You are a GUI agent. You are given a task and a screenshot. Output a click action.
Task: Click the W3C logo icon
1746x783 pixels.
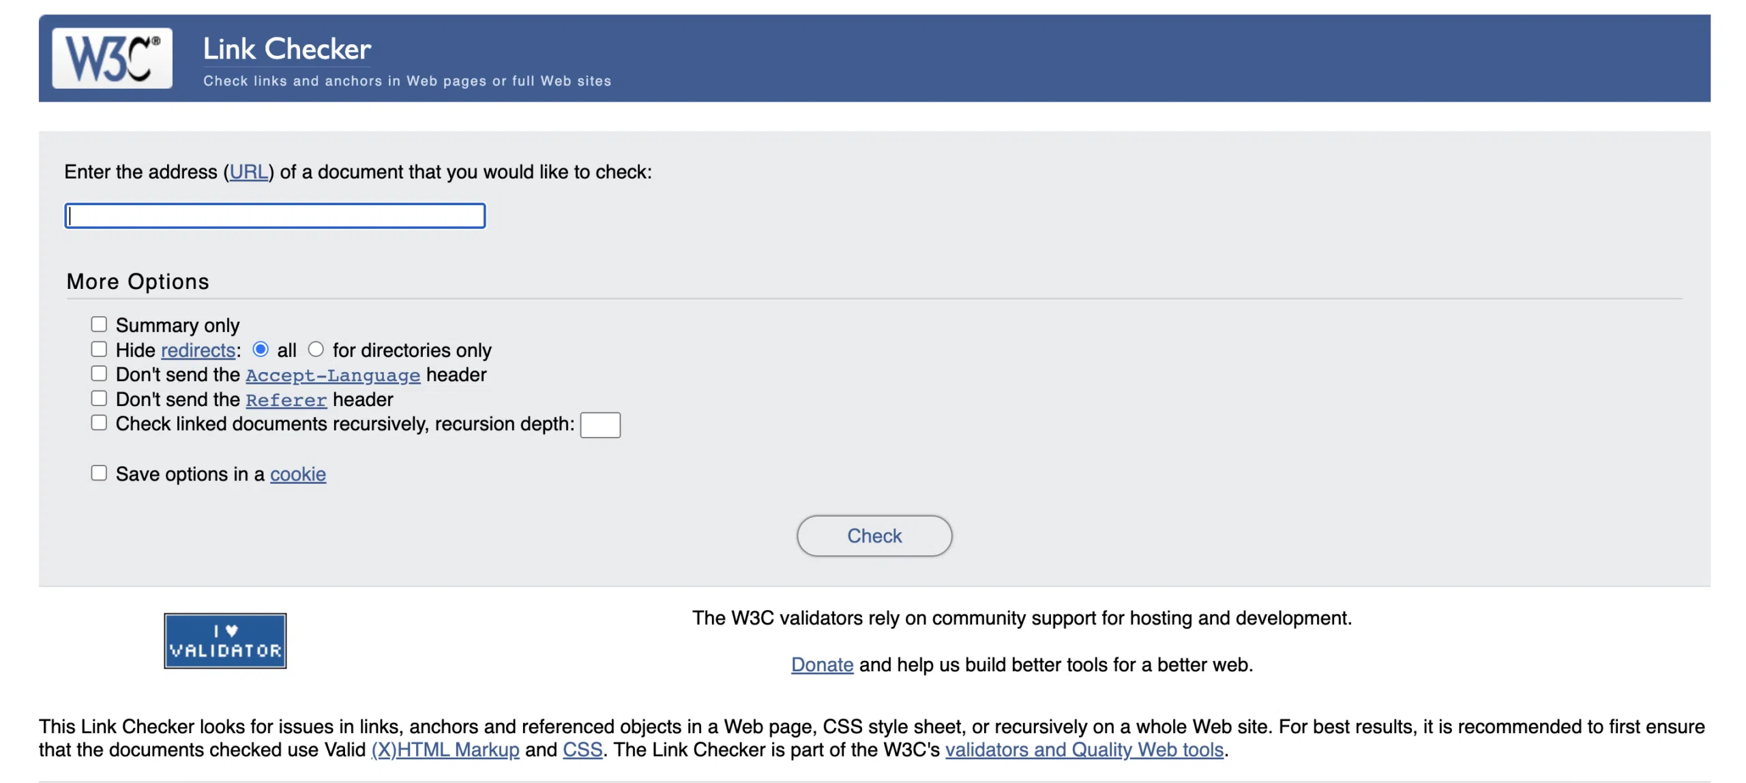click(112, 58)
